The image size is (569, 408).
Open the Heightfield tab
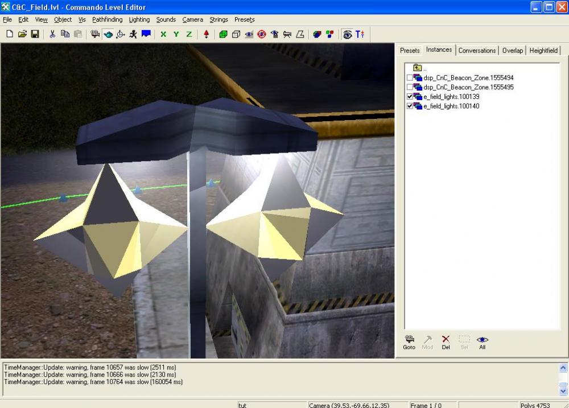point(543,50)
